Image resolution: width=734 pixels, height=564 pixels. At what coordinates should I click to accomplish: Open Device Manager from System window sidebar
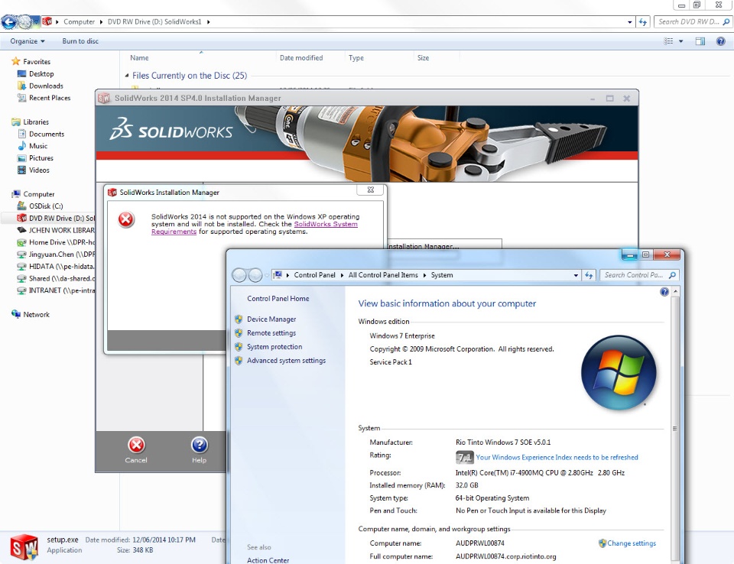pos(271,319)
